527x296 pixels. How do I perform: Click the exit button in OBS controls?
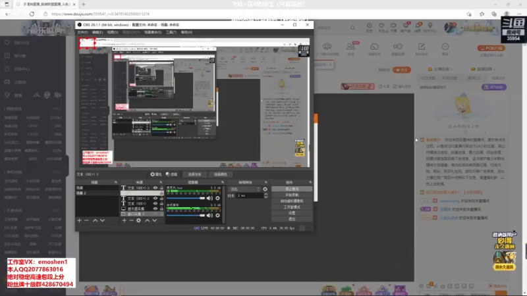(x=292, y=219)
